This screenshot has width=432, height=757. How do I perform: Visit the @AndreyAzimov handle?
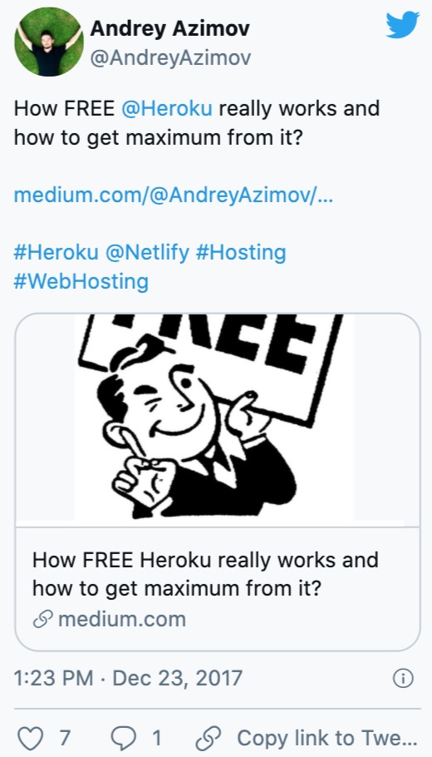pyautogui.click(x=170, y=58)
